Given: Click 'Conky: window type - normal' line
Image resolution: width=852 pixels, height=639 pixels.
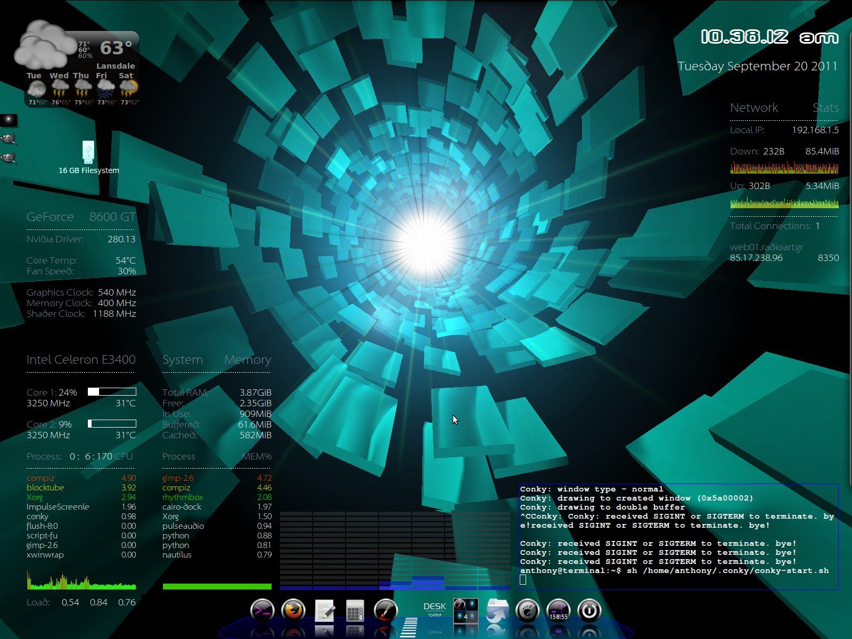Looking at the screenshot, I should (x=592, y=489).
